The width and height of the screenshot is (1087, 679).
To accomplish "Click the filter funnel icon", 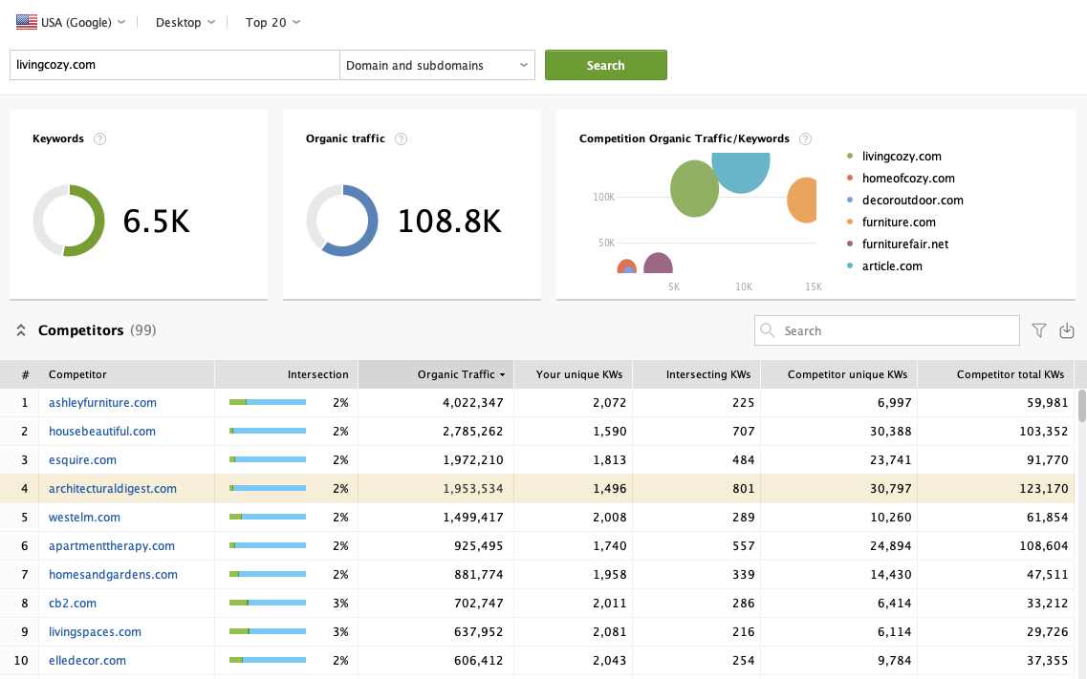I will point(1039,330).
